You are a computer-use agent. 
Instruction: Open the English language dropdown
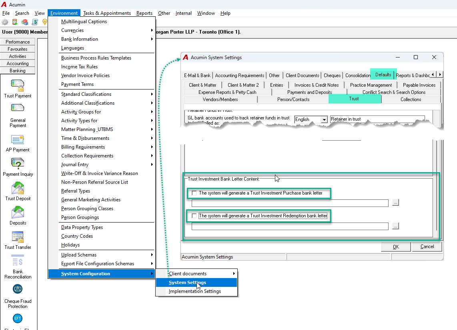324,119
